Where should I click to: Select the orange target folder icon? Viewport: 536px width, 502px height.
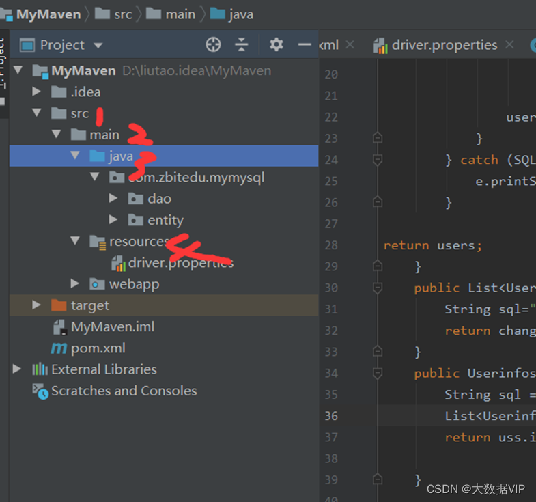click(x=59, y=305)
